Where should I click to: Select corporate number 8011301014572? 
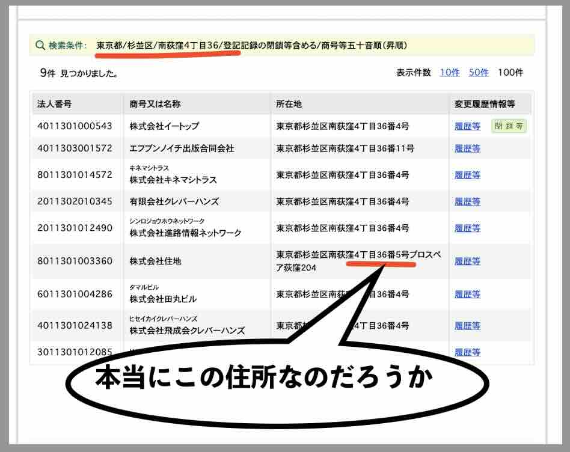point(75,175)
